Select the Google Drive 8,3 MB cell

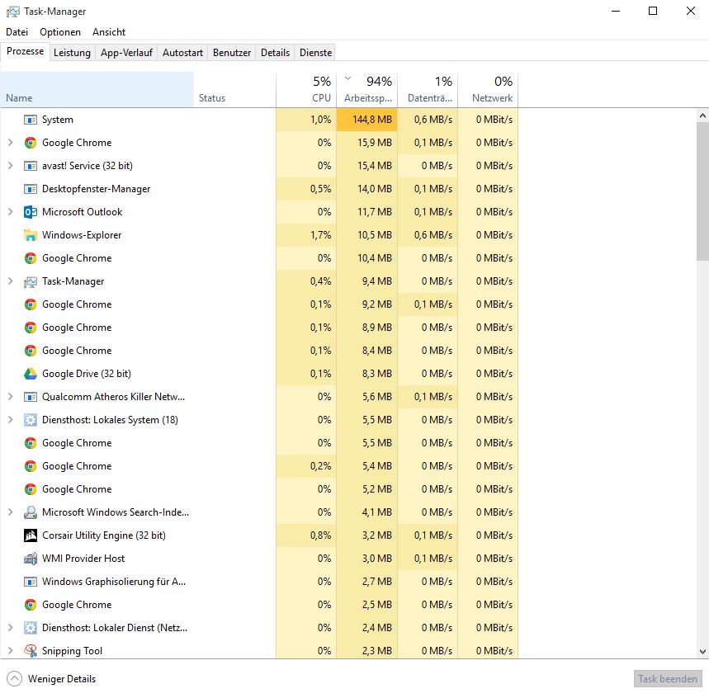(x=366, y=374)
